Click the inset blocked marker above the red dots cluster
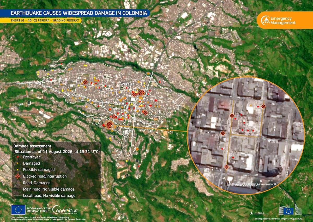Image resolution: width=313 pixels, height=222 pixels. coord(232,116)
